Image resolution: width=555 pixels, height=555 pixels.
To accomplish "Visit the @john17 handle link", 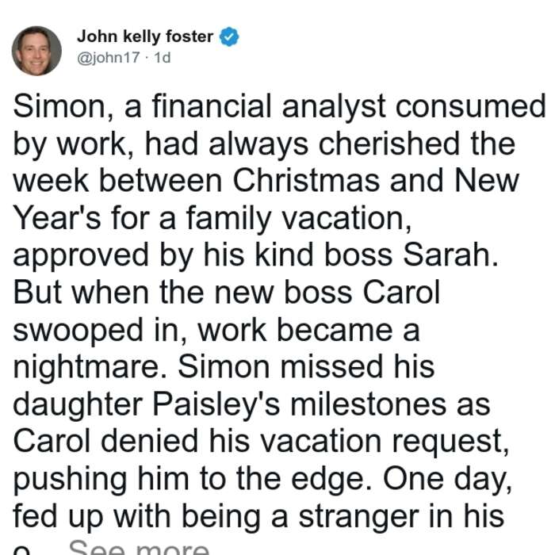I will pyautogui.click(x=109, y=57).
